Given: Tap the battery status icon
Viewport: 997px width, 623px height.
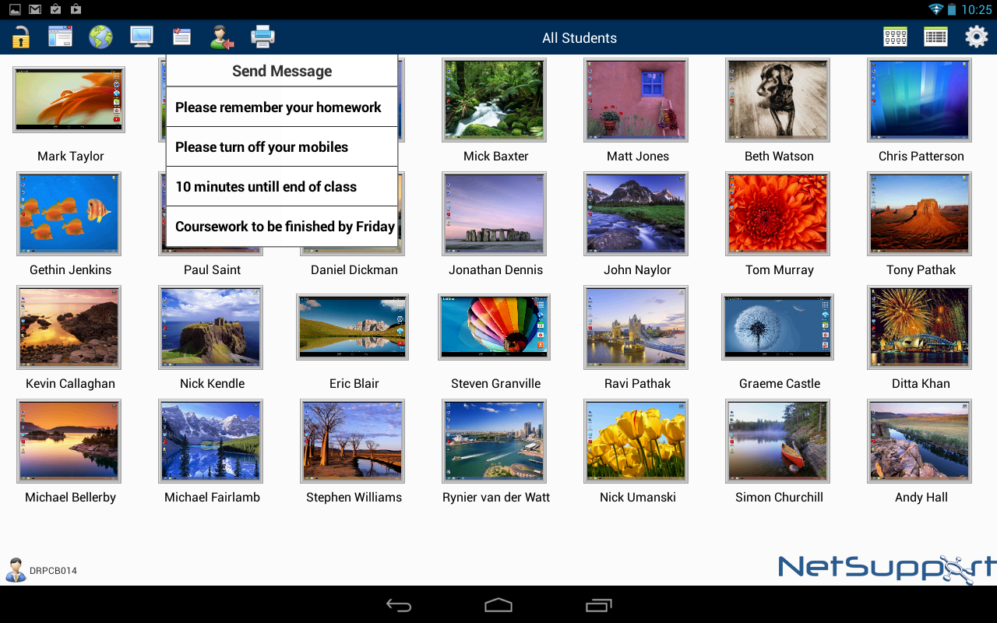Looking at the screenshot, I should point(952,9).
